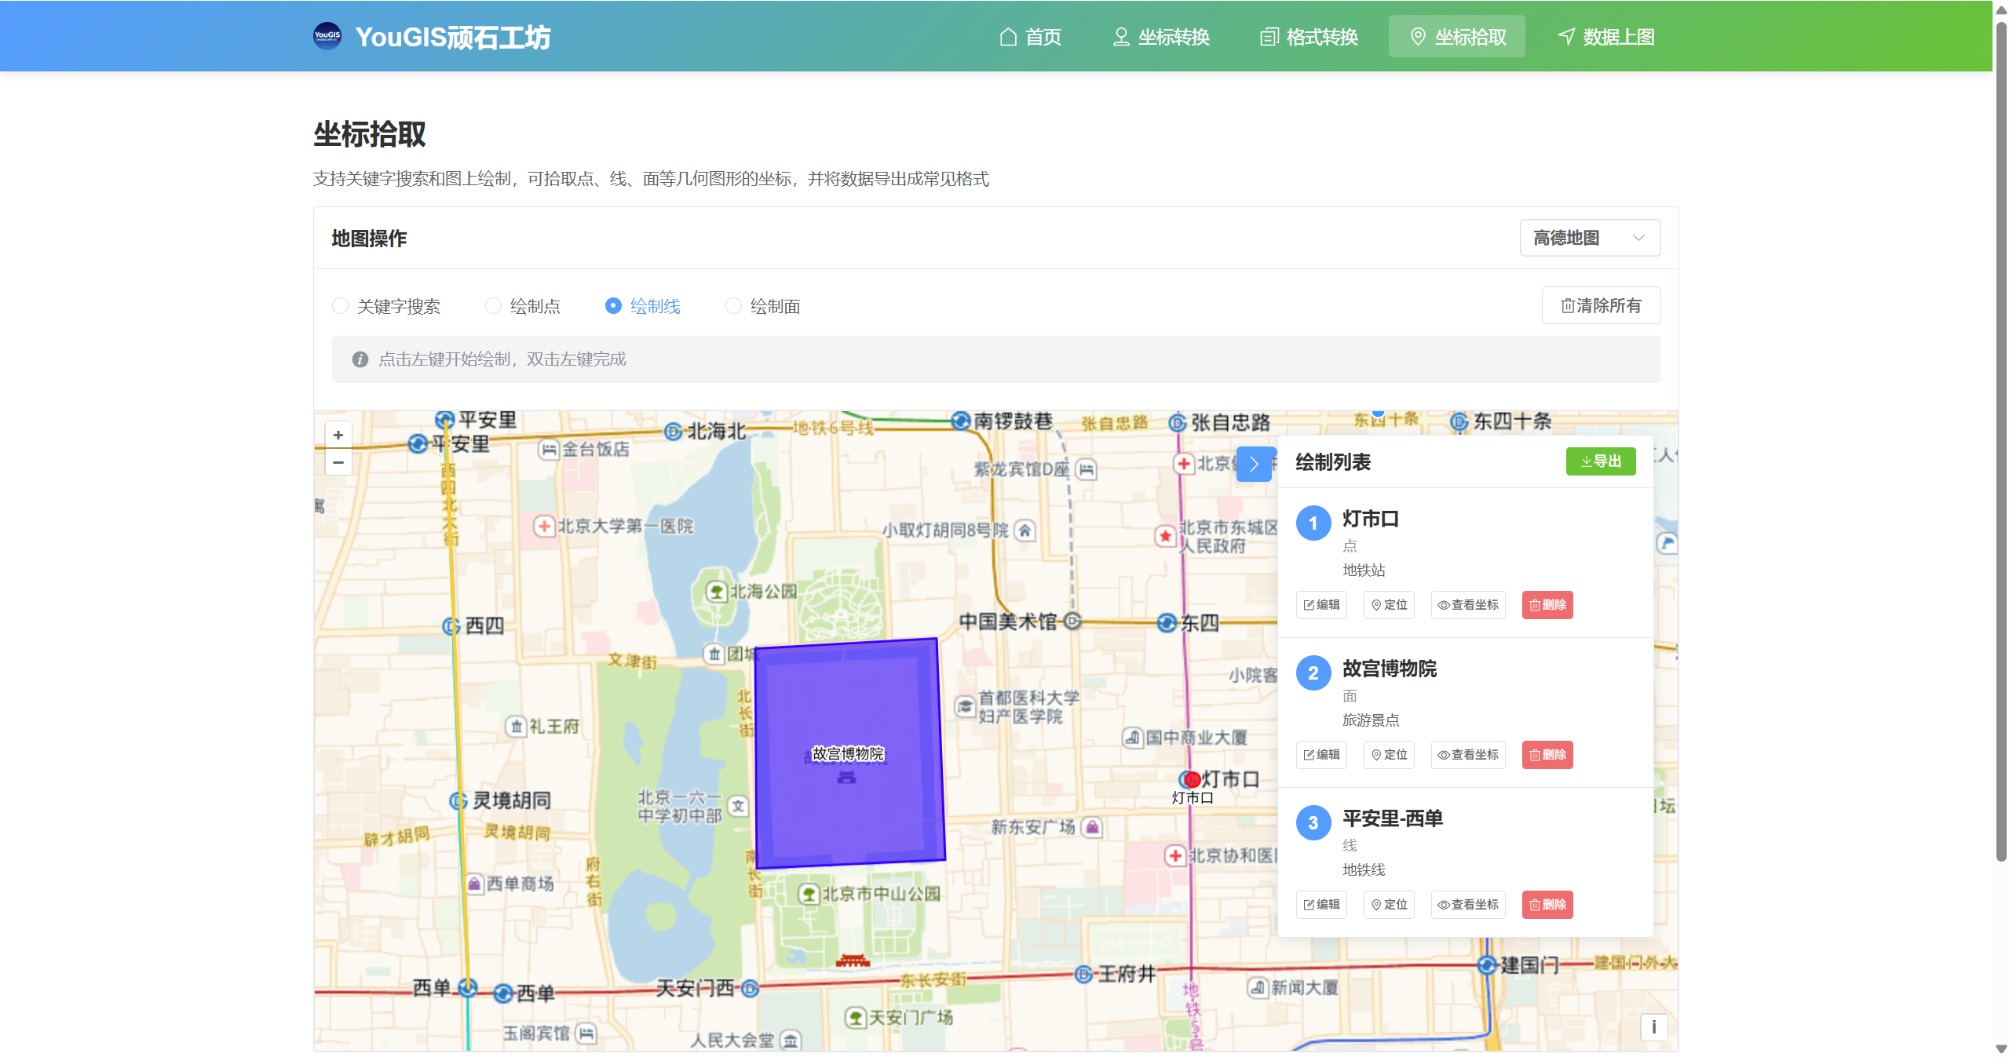Viewport: 2009px width, 1057px height.
Task: Zoom out on the map with minus icon
Action: [338, 463]
